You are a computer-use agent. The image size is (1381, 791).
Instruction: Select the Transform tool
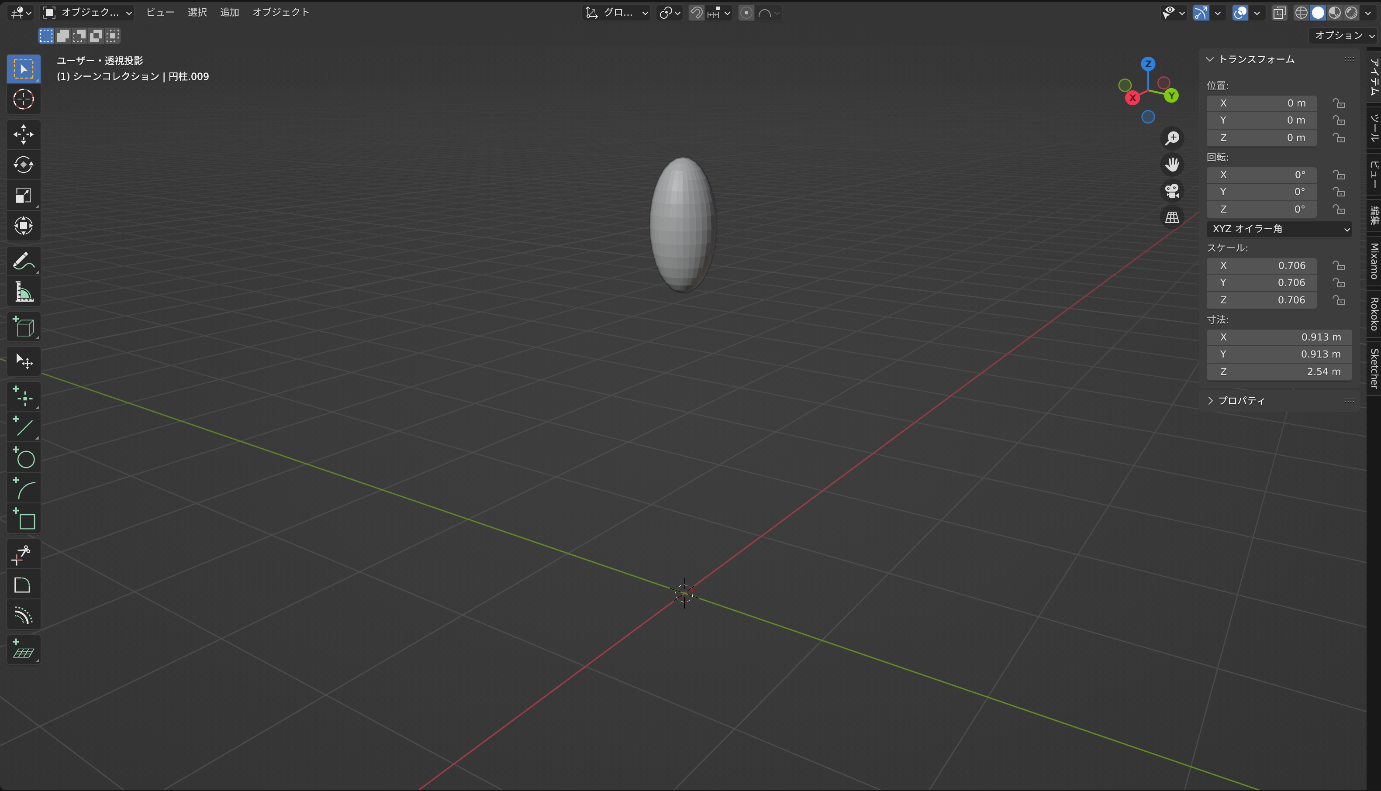click(x=24, y=225)
